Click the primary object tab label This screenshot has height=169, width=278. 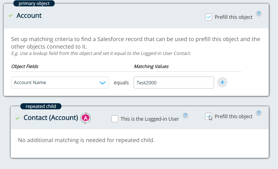pos(33,4)
